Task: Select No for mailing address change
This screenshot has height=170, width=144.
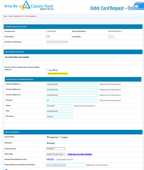Action: pyautogui.click(x=54, y=70)
